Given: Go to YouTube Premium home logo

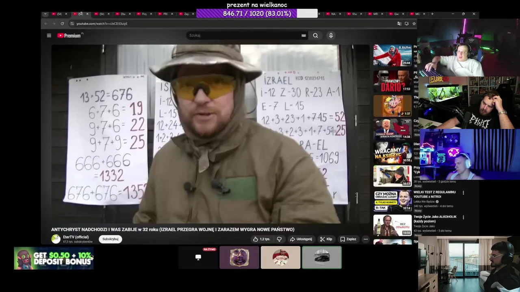Looking at the screenshot, I should 69,35.
